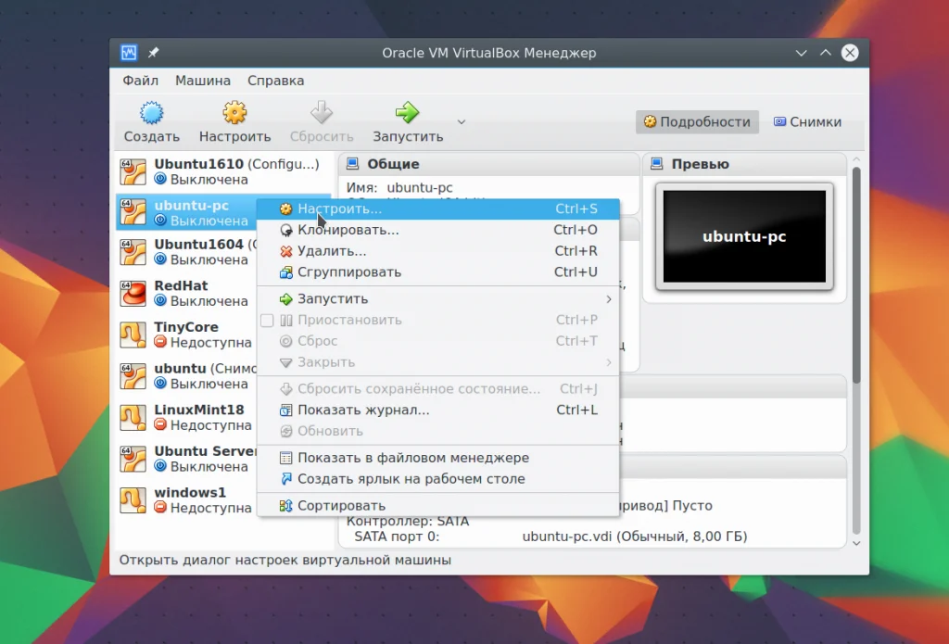Open the Запустить submenu in the context menu

tap(438, 299)
